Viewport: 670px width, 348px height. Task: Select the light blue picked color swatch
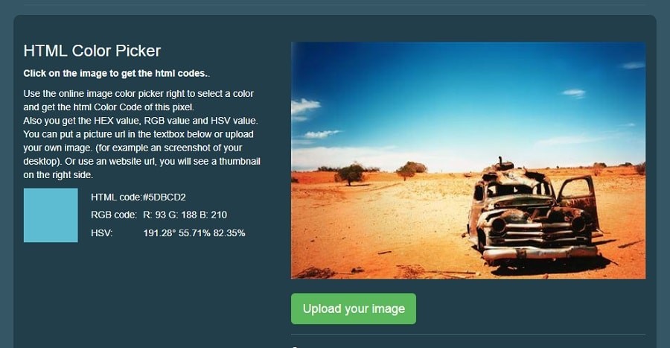(51, 215)
